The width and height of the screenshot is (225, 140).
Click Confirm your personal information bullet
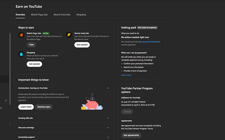[x=139, y=64]
